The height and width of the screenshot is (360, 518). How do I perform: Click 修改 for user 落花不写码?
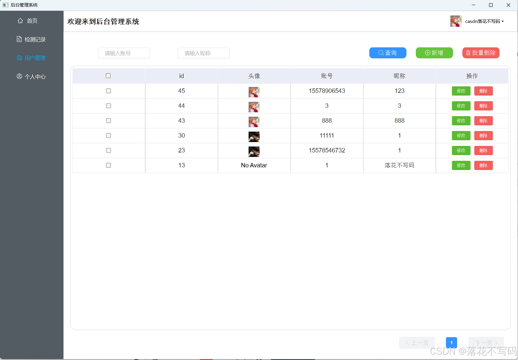pyautogui.click(x=461, y=165)
